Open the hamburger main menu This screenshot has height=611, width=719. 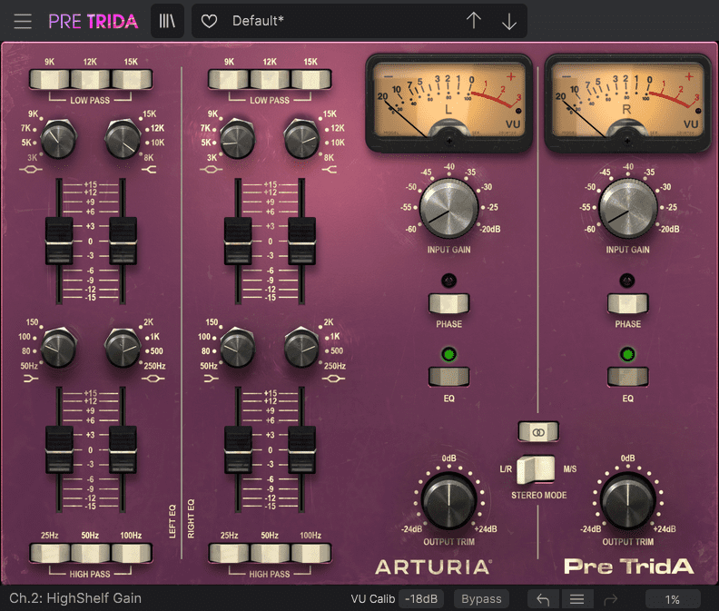23,21
